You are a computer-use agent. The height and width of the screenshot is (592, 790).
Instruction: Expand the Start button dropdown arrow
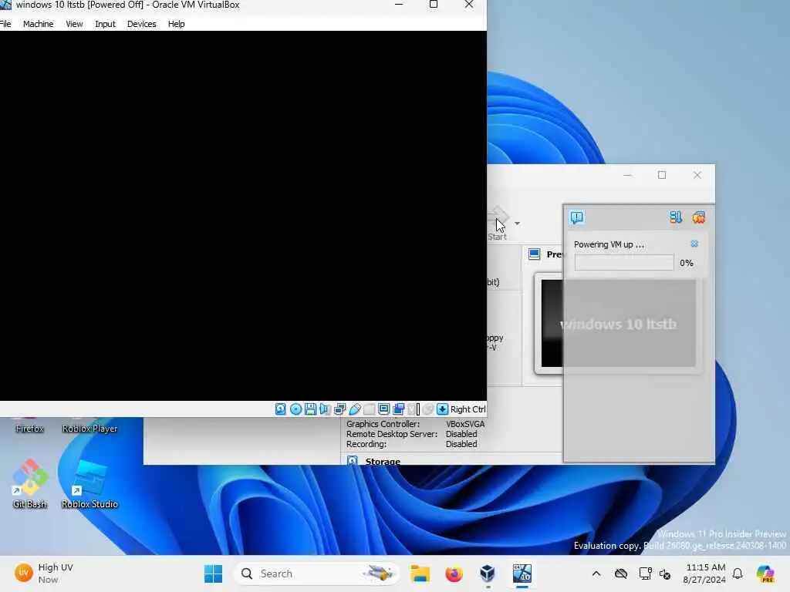click(518, 224)
